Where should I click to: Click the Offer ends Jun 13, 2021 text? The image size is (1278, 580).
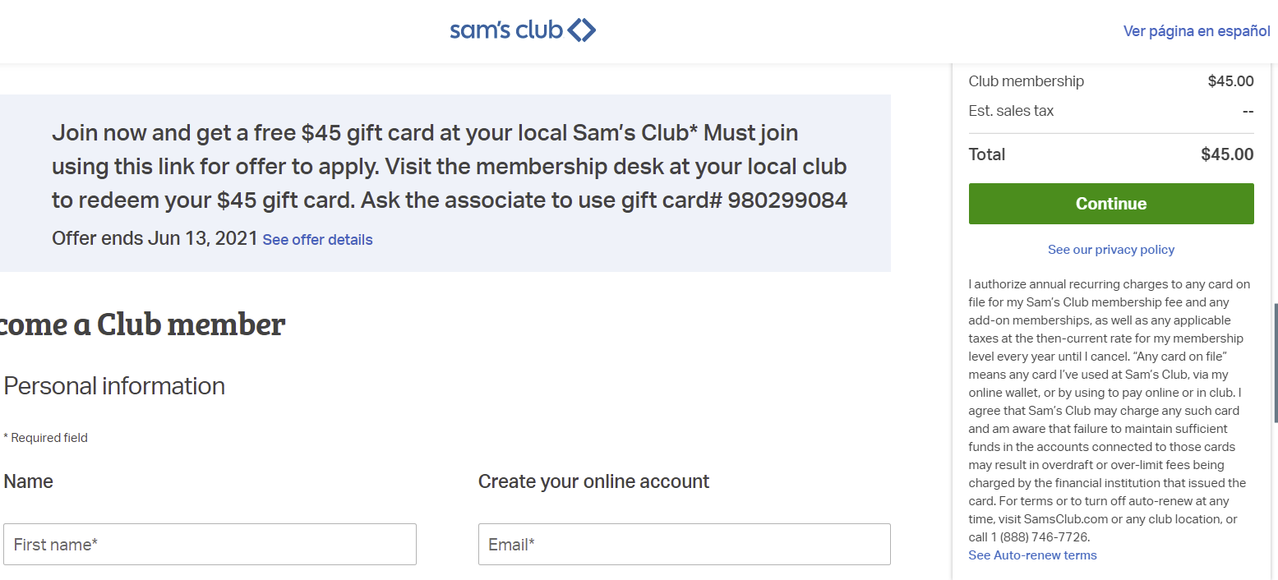[x=154, y=239]
